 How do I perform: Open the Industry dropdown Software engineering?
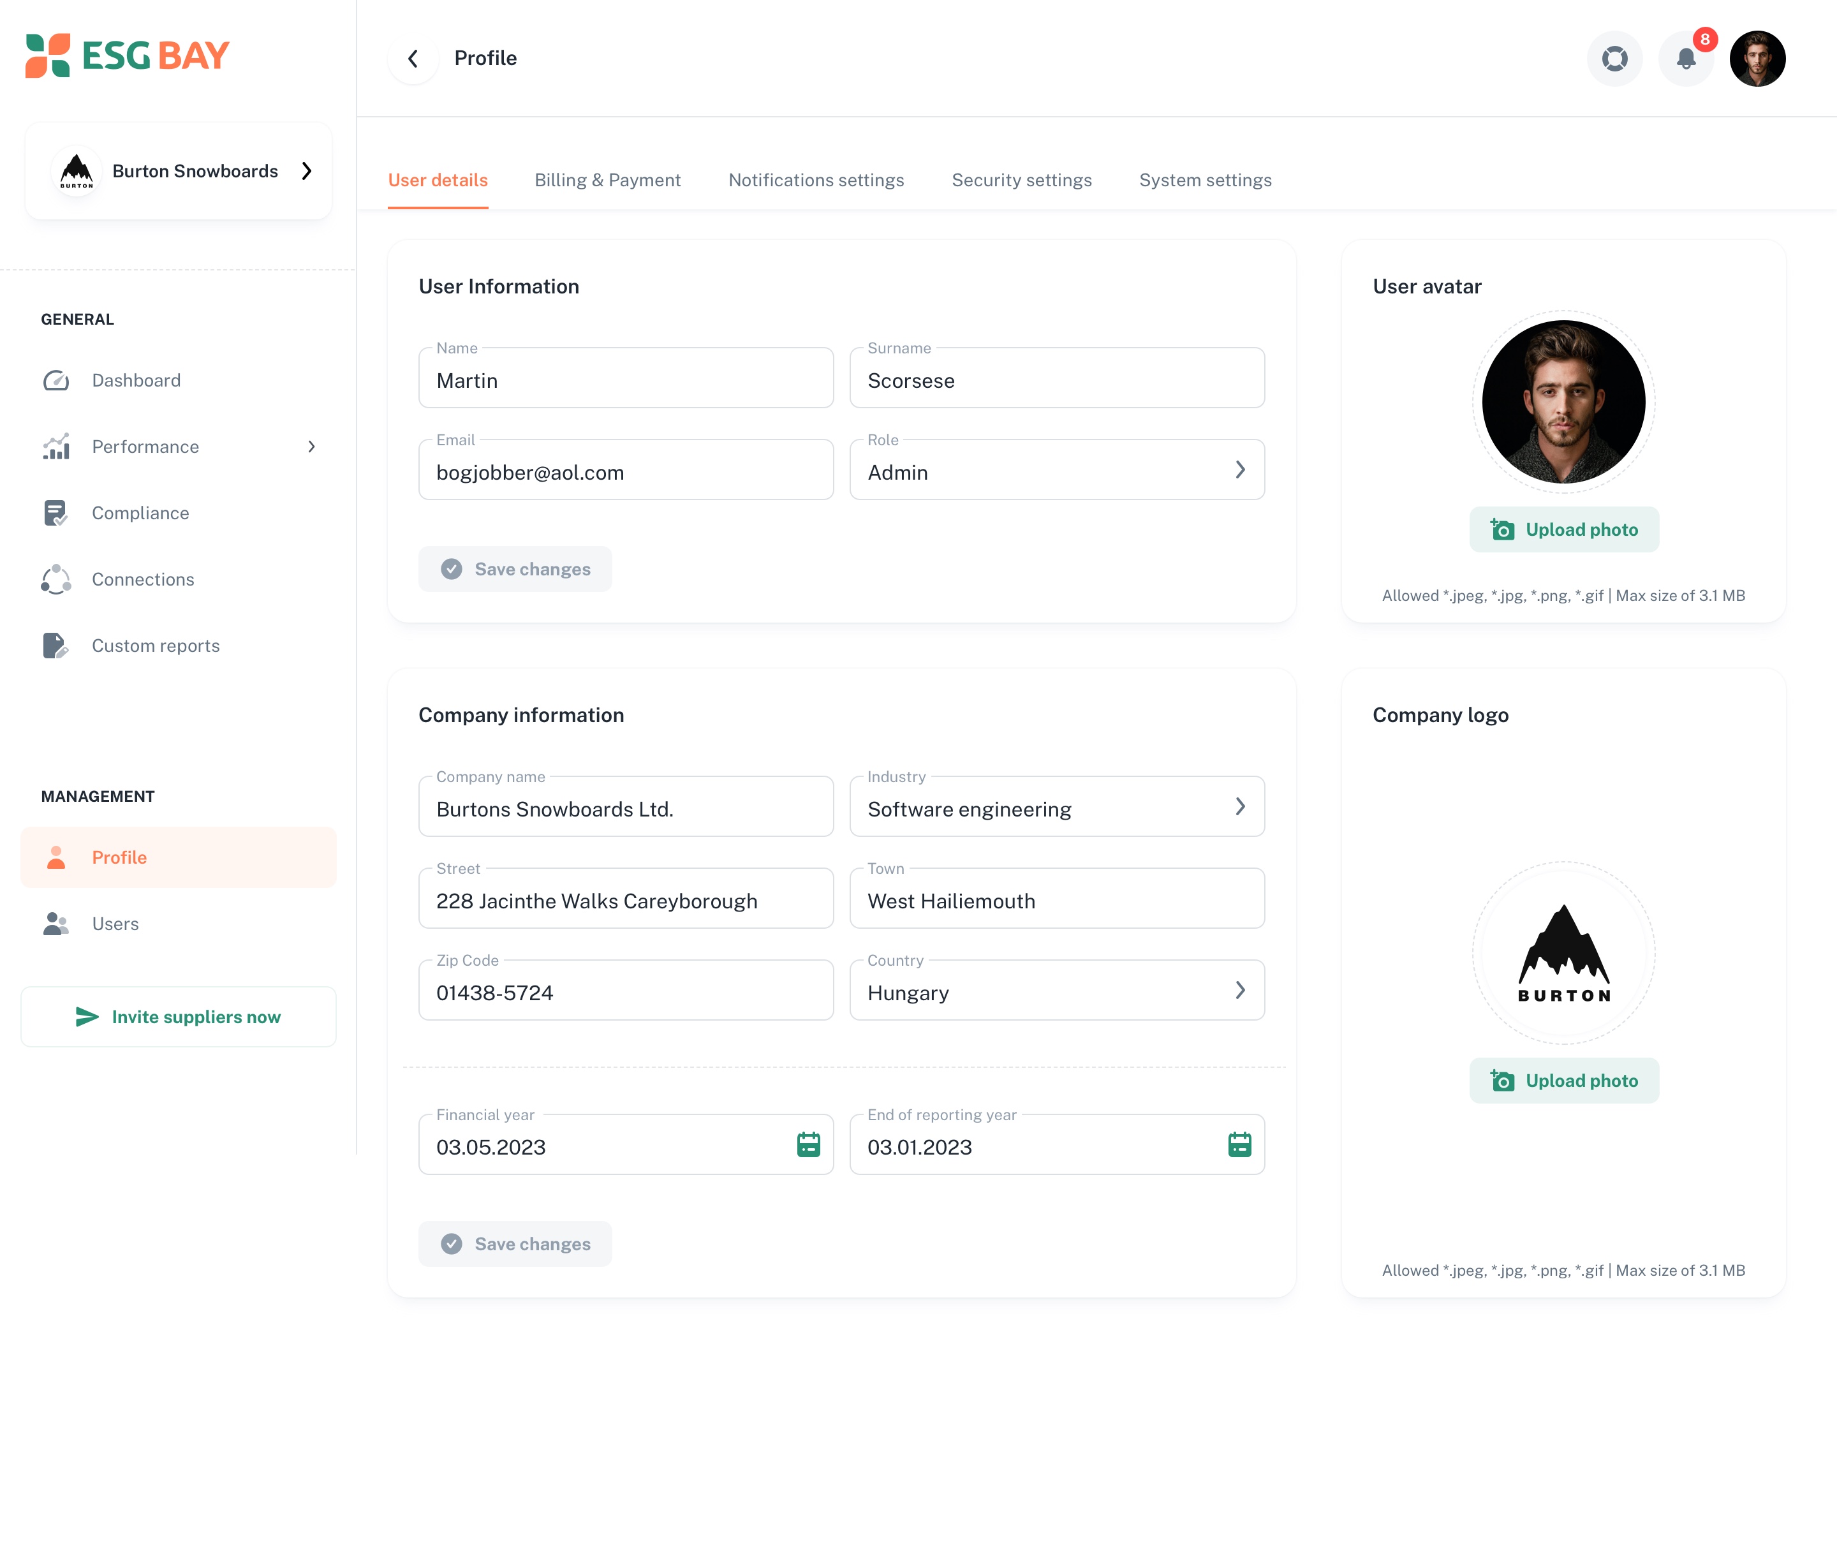(x=1058, y=807)
